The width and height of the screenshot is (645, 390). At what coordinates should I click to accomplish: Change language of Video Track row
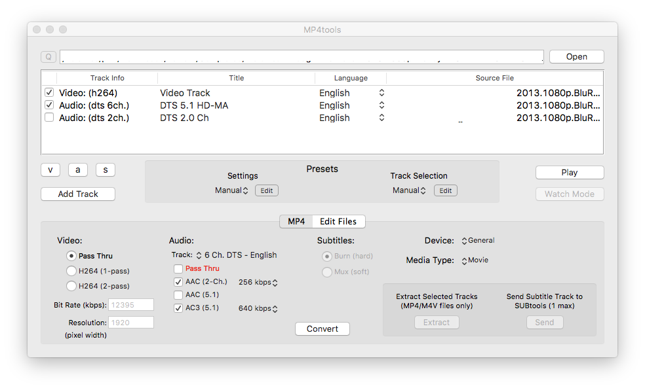coord(381,93)
